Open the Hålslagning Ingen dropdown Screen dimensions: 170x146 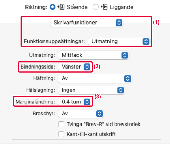(91, 90)
